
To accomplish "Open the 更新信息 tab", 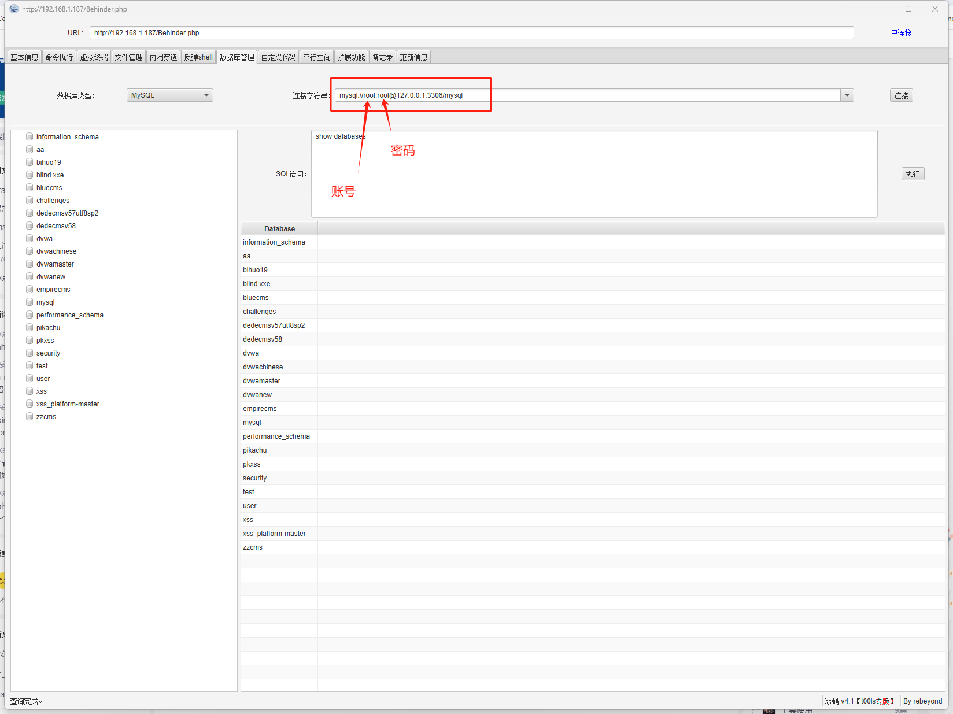I will (413, 57).
